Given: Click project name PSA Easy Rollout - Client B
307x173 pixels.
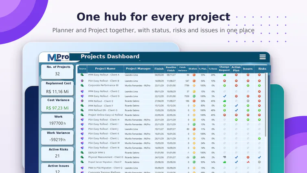Looking at the screenshot, I should pyautogui.click(x=103, y=81).
